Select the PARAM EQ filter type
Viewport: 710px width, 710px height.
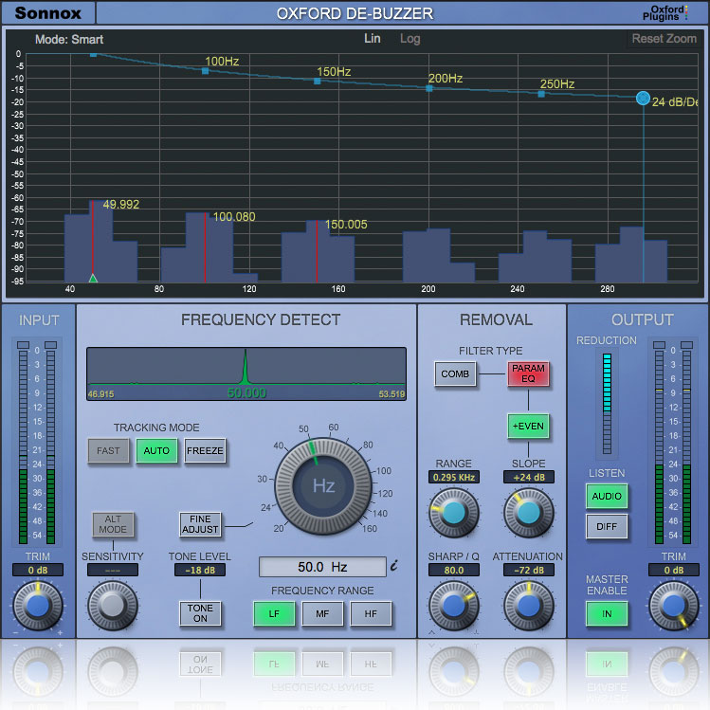pyautogui.click(x=528, y=373)
